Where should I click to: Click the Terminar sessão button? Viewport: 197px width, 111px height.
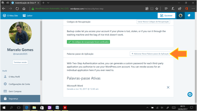20,62
